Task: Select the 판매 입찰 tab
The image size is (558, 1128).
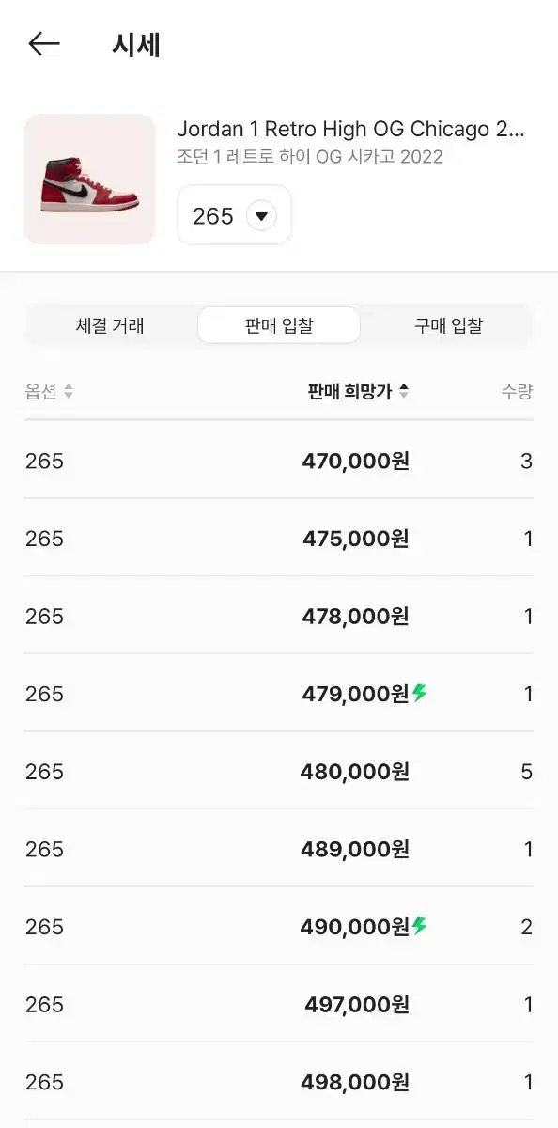Action: 279,326
